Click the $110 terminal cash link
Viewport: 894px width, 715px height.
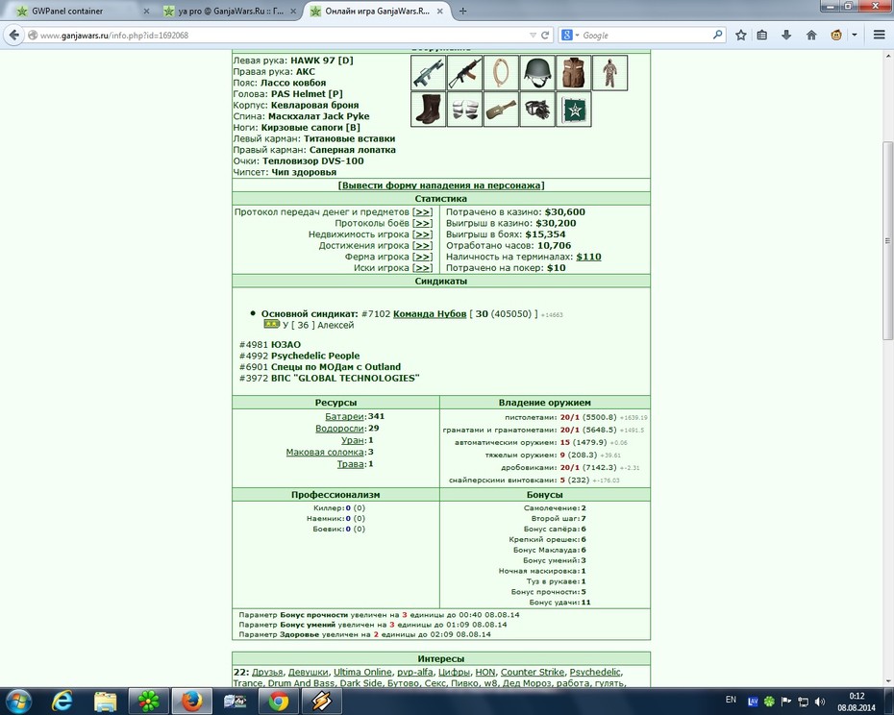click(x=588, y=257)
